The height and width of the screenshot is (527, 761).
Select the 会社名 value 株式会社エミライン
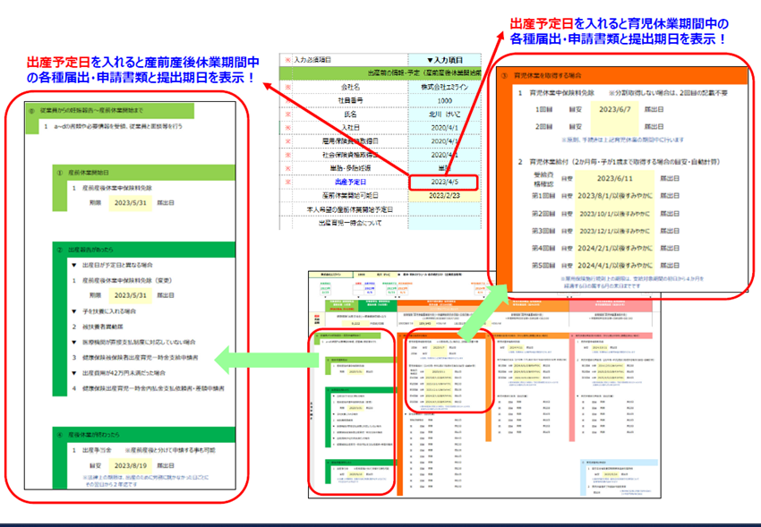coord(445,88)
